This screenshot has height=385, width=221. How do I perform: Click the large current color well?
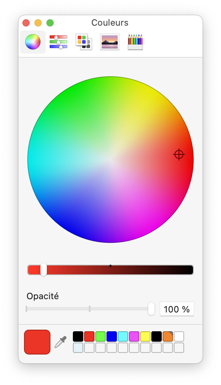click(x=37, y=342)
